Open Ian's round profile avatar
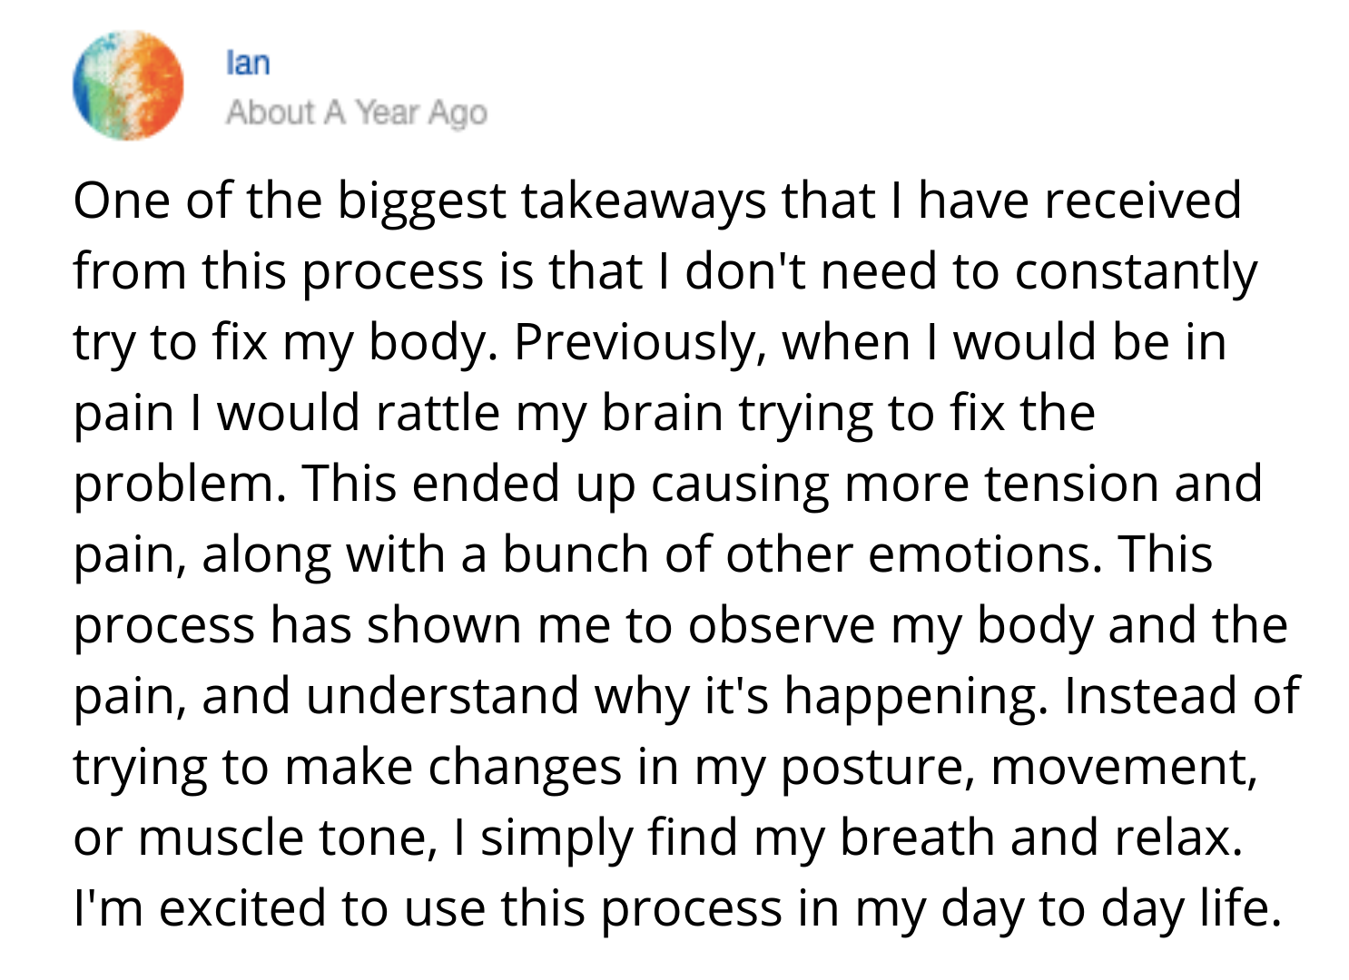The width and height of the screenshot is (1349, 980). point(128,85)
